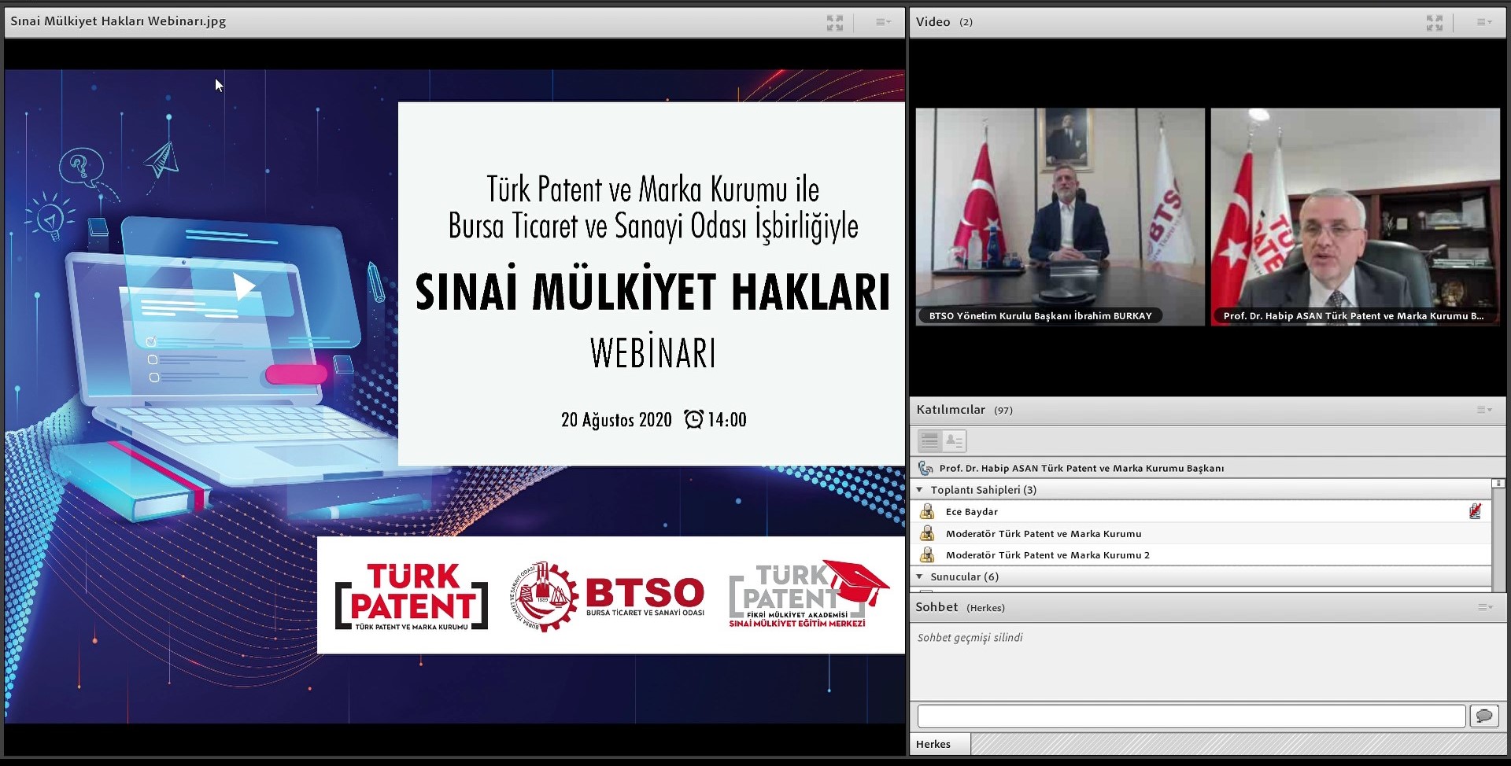Click the muted microphone icon beside Ece Baydar
This screenshot has height=766, width=1511.
[x=1475, y=511]
